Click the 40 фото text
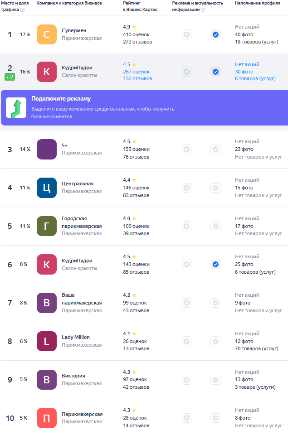This screenshot has height=435, width=288. [x=244, y=35]
